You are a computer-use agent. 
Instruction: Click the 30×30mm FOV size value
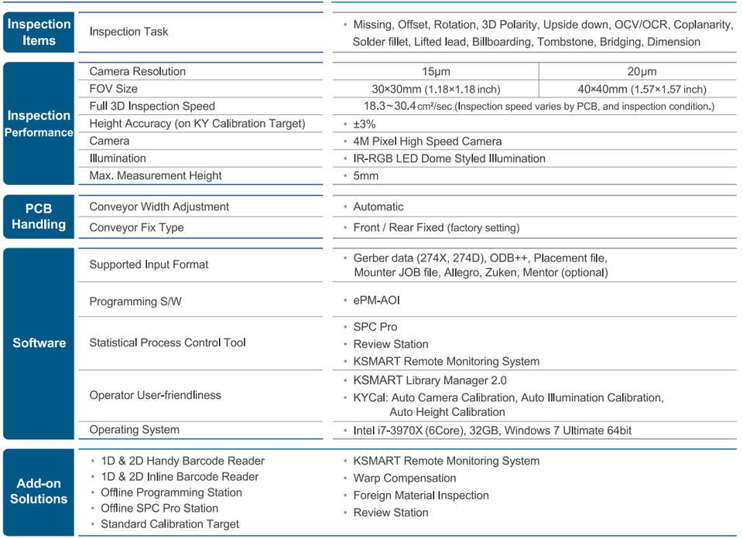click(436, 89)
